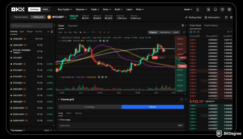Focus the Search Crypto pairs field
The width and height of the screenshot is (243, 139).
coord(31,26)
